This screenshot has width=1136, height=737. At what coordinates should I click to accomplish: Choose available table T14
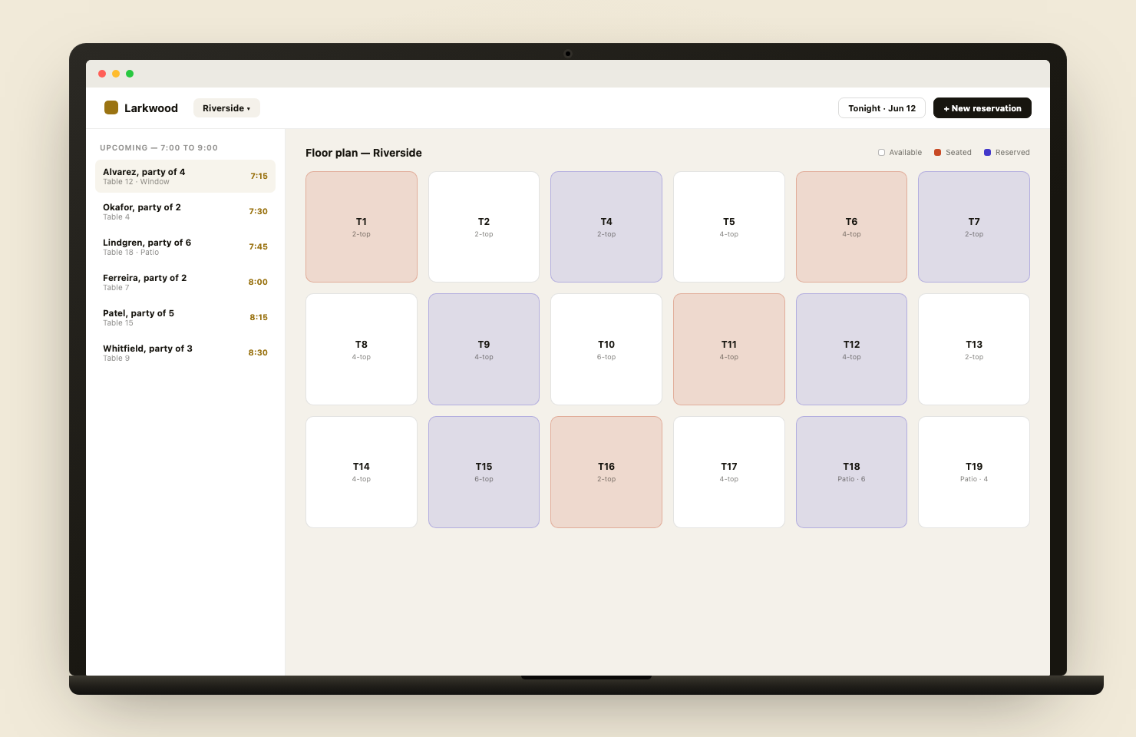pyautogui.click(x=362, y=472)
